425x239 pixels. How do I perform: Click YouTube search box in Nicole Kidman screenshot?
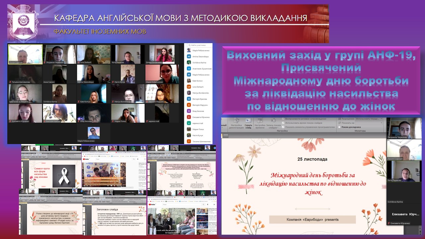(x=115, y=159)
